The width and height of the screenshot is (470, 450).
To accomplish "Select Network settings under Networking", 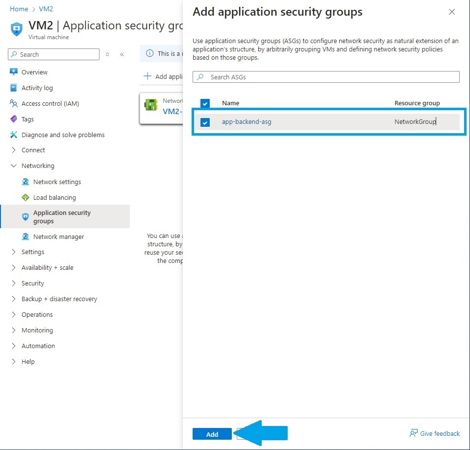I will (x=57, y=182).
